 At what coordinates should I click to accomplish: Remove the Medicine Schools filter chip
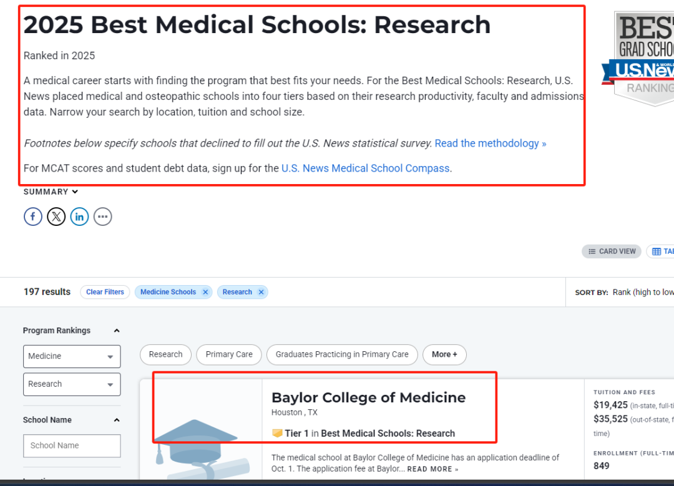click(x=205, y=292)
